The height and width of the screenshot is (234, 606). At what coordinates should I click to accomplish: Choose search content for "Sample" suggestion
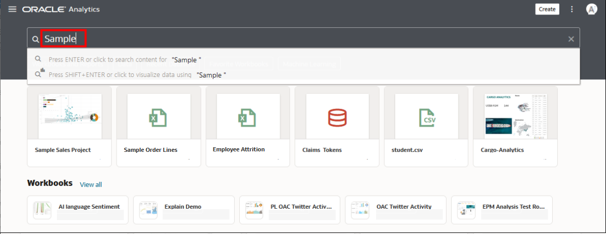[x=124, y=60]
